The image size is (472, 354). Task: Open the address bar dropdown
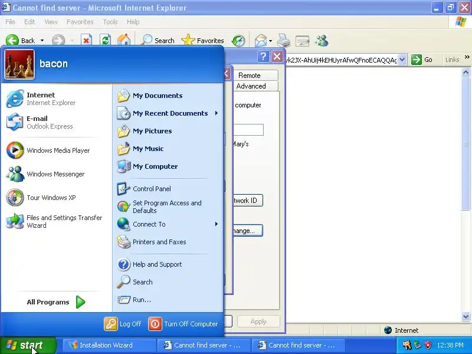tap(402, 60)
